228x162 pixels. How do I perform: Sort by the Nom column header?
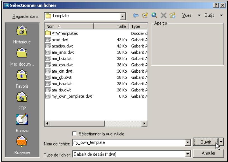[69, 26]
